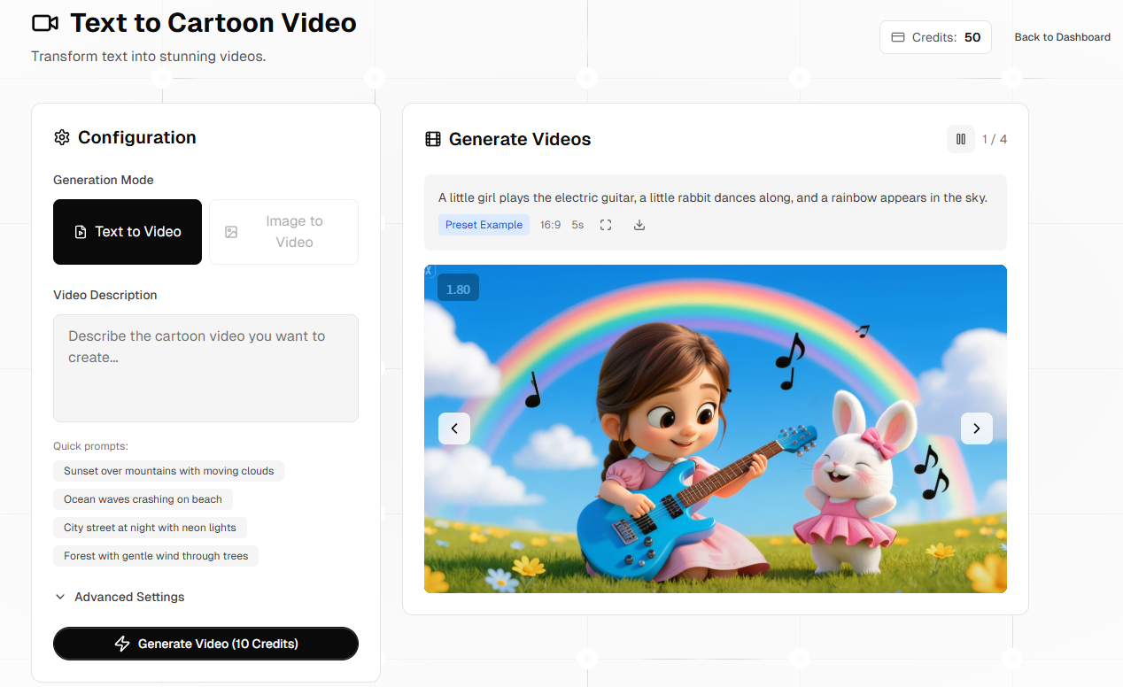Viewport: 1123px width, 687px height.
Task: Download the preset example video
Action: coord(639,225)
